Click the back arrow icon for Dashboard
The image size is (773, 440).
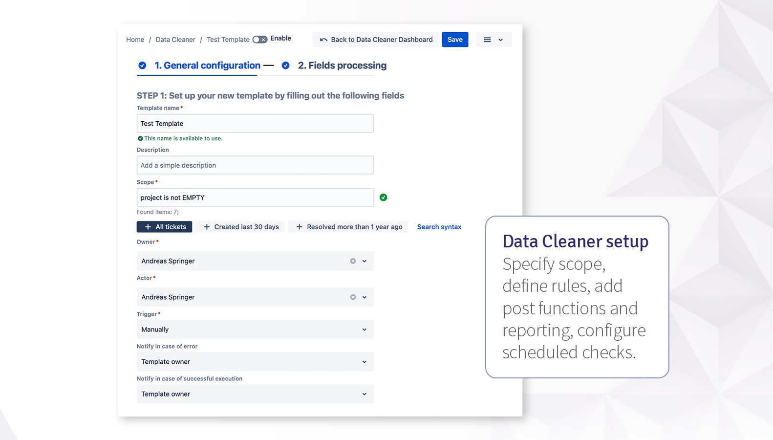[x=323, y=40]
